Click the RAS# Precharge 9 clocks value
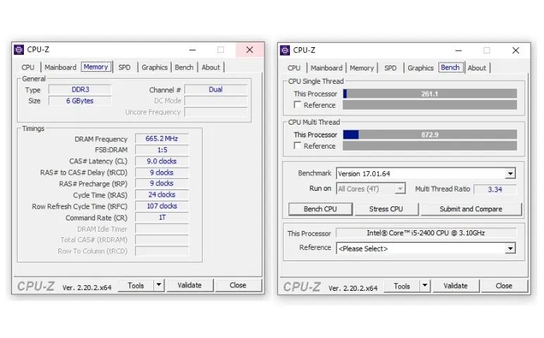Screen dimensions: 544x338 162,183
